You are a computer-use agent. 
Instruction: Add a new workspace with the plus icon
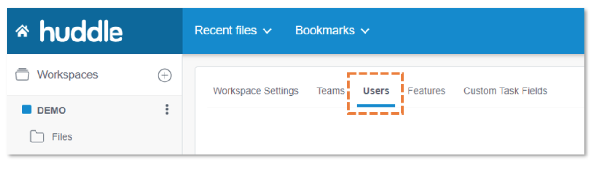click(x=165, y=75)
